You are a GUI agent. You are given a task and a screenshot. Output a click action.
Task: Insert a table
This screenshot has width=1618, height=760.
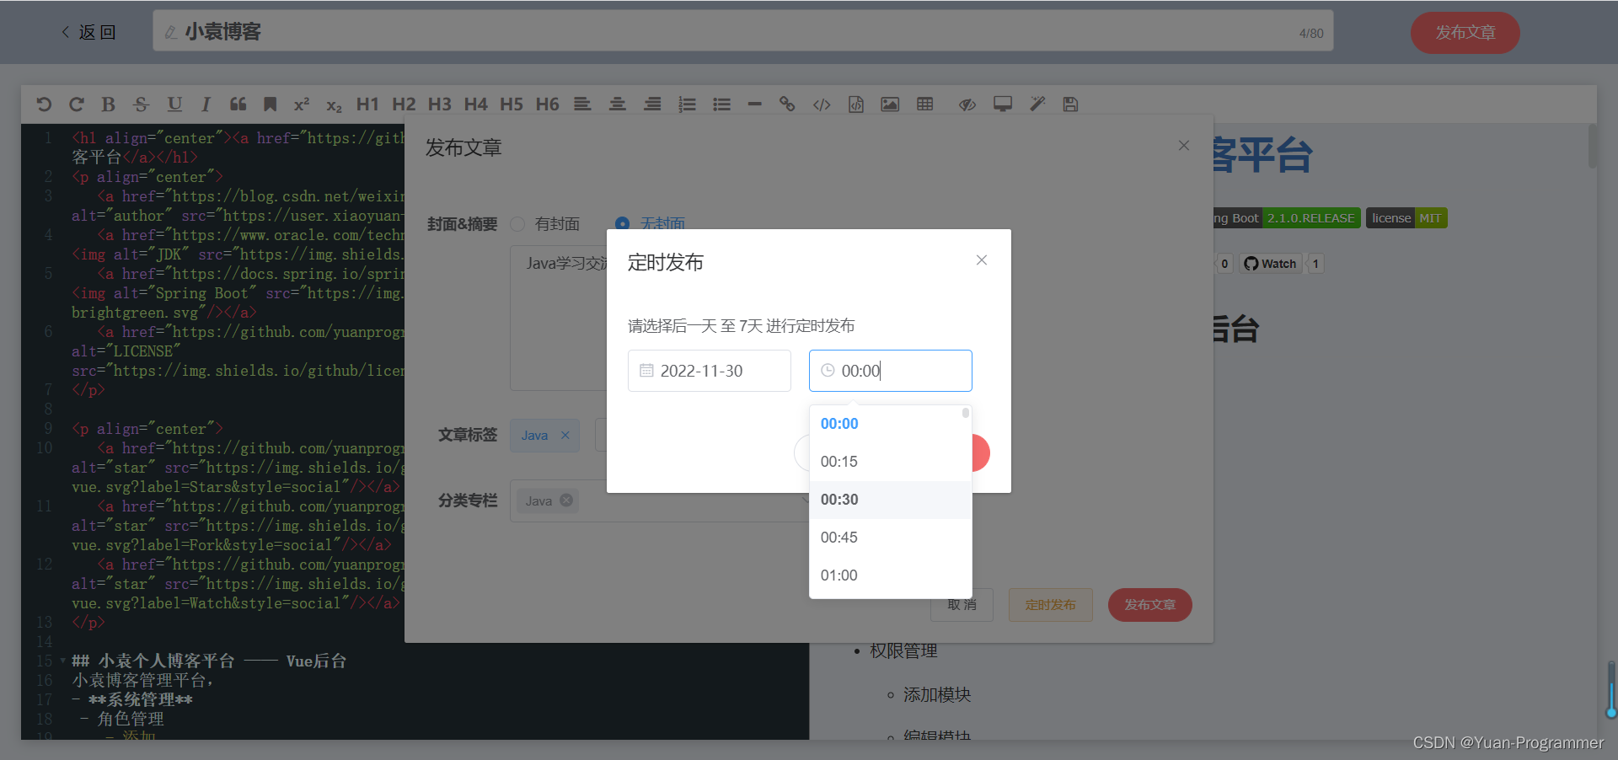click(x=924, y=104)
